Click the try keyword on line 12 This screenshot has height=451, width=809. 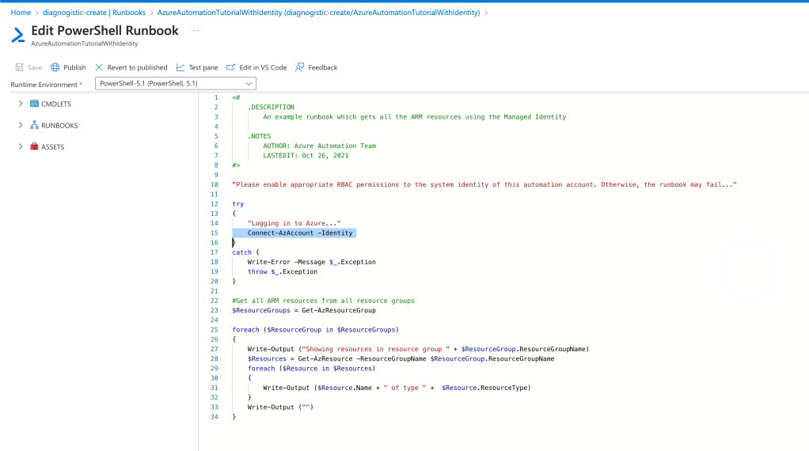[237, 204]
